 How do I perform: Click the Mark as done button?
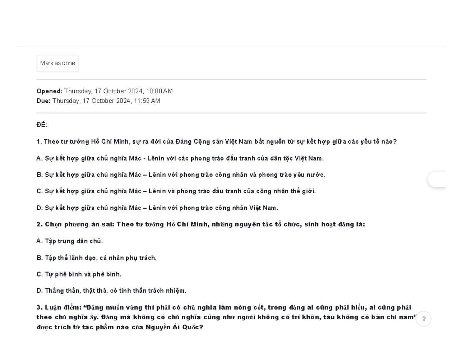tap(58, 64)
